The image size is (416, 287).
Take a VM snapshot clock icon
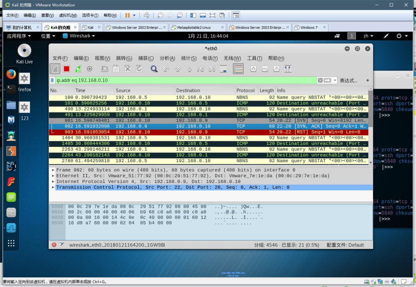160,15
